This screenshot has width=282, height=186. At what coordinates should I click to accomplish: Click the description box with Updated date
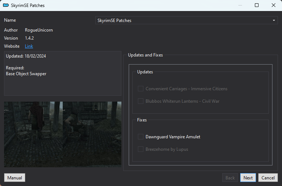[x=63, y=73]
